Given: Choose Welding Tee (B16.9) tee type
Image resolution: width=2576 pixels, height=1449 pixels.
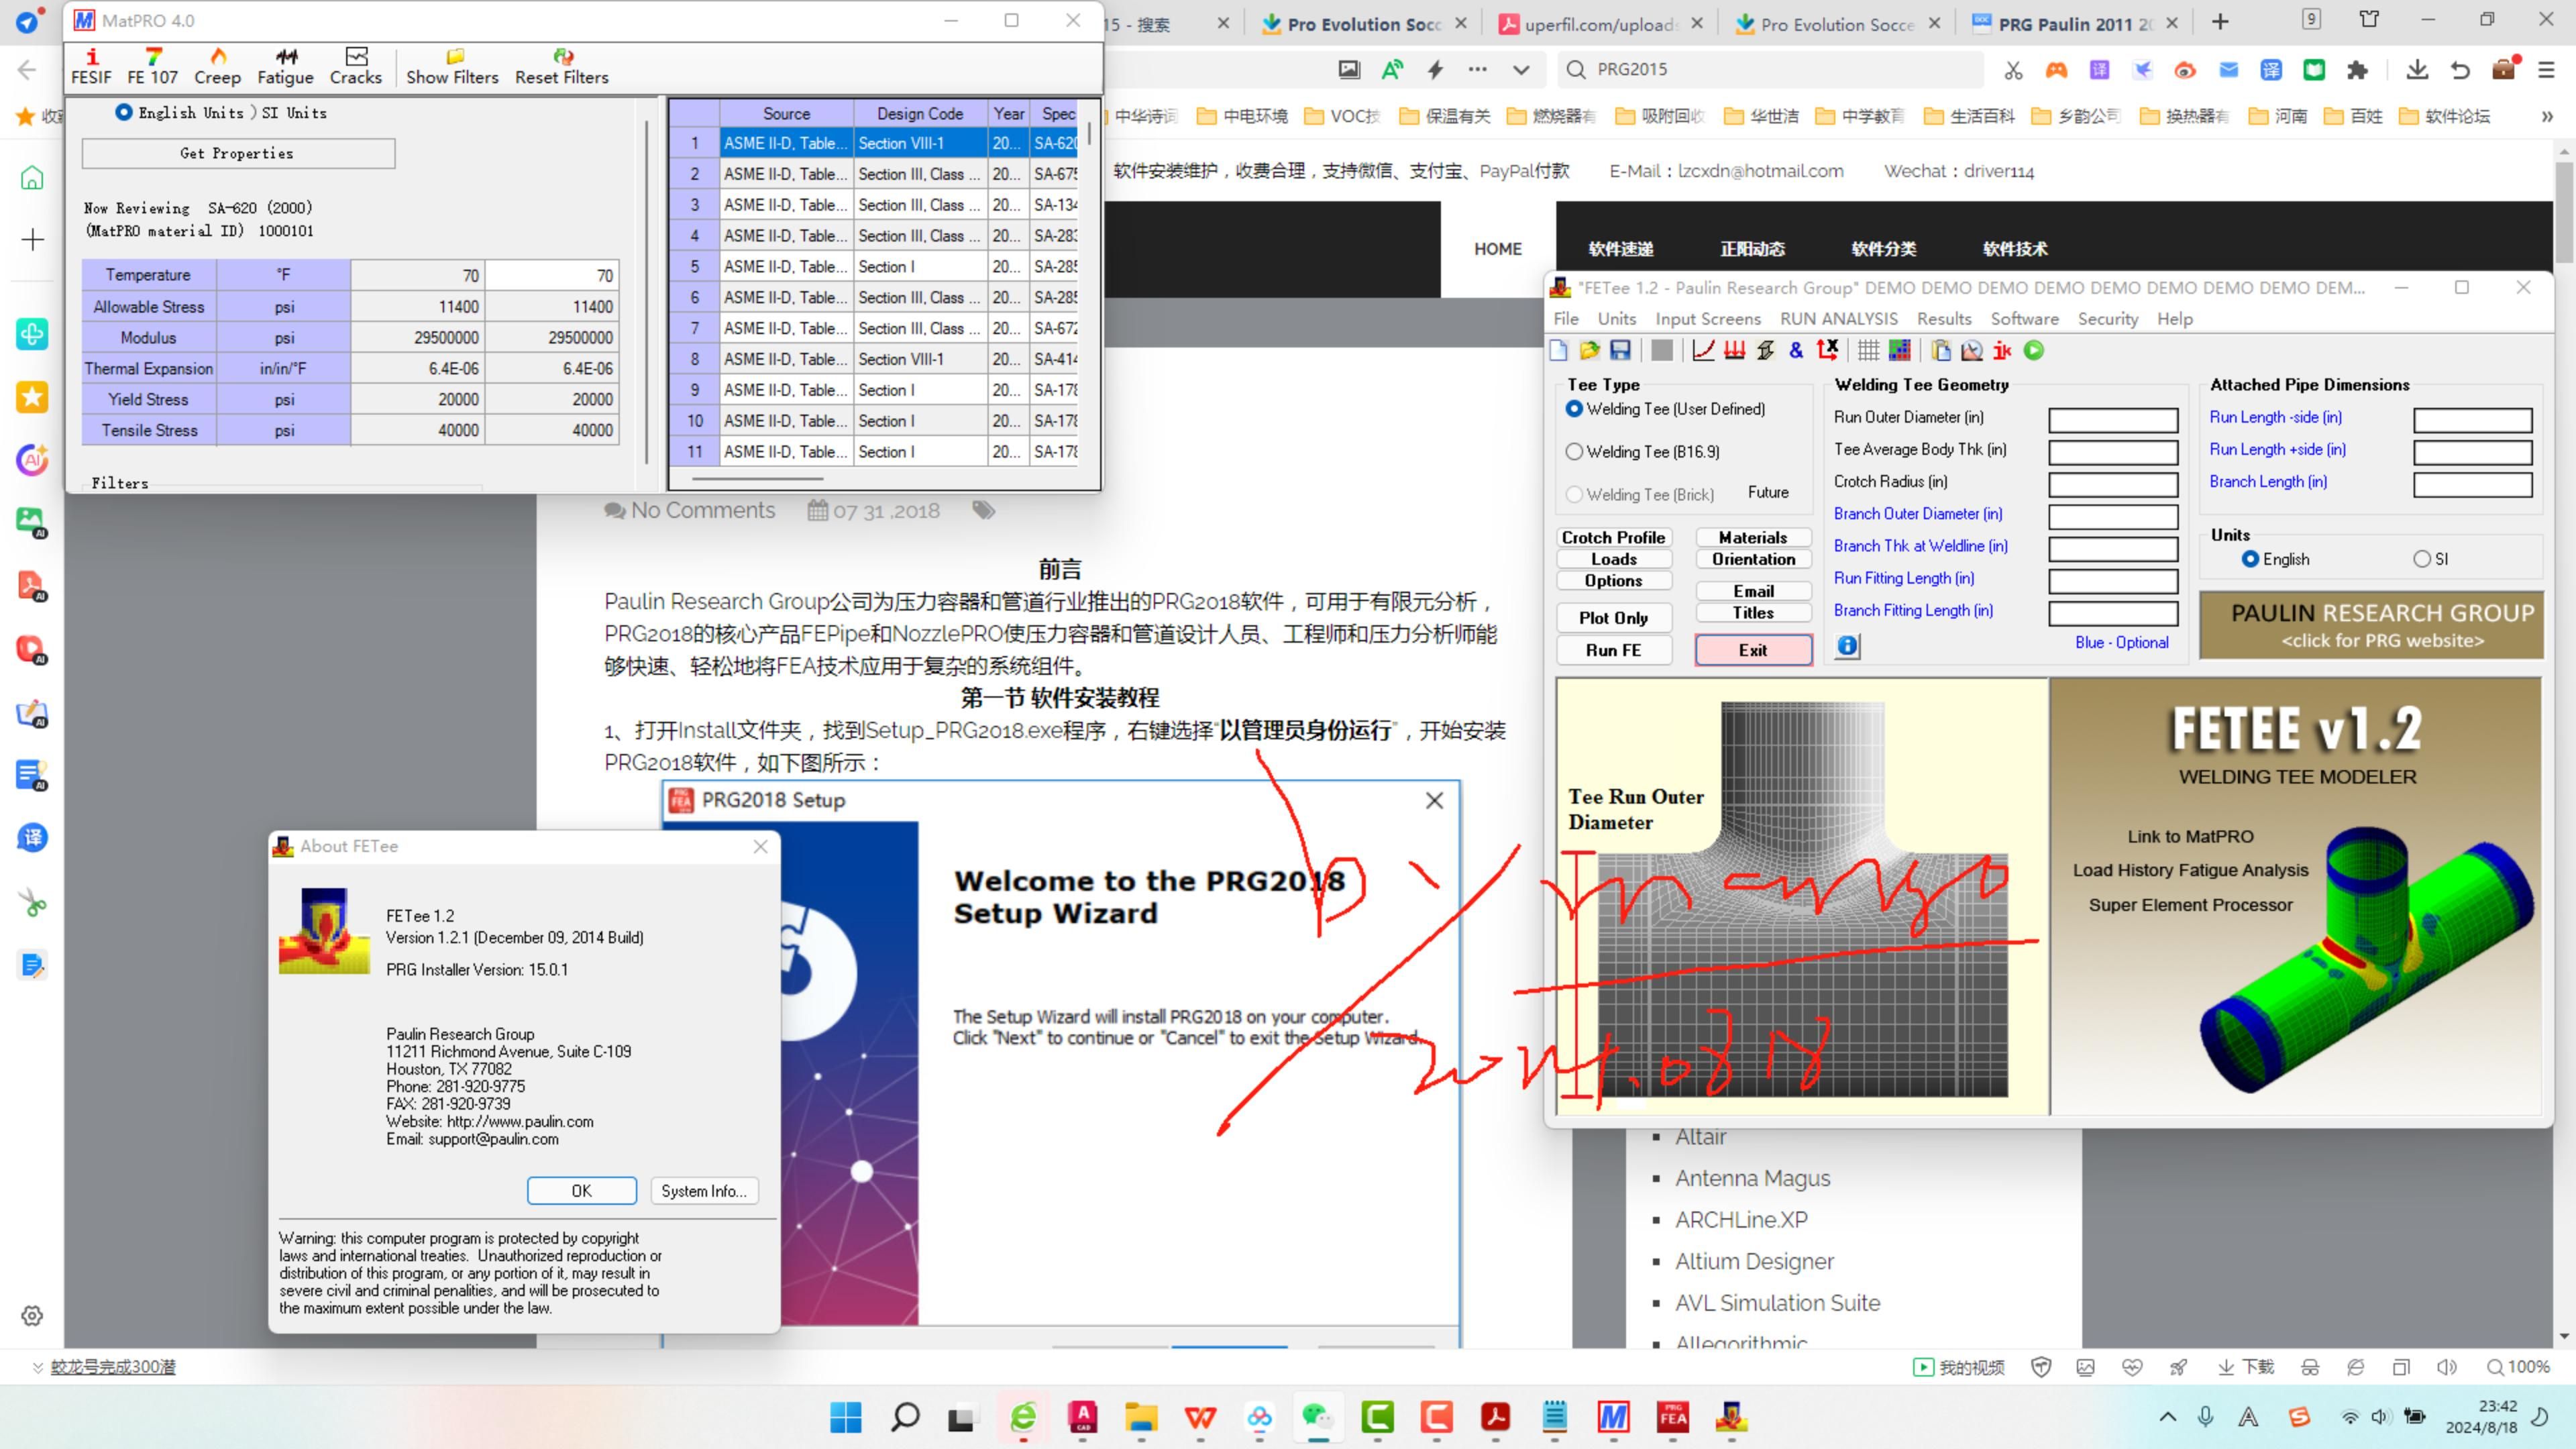Looking at the screenshot, I should (1574, 451).
